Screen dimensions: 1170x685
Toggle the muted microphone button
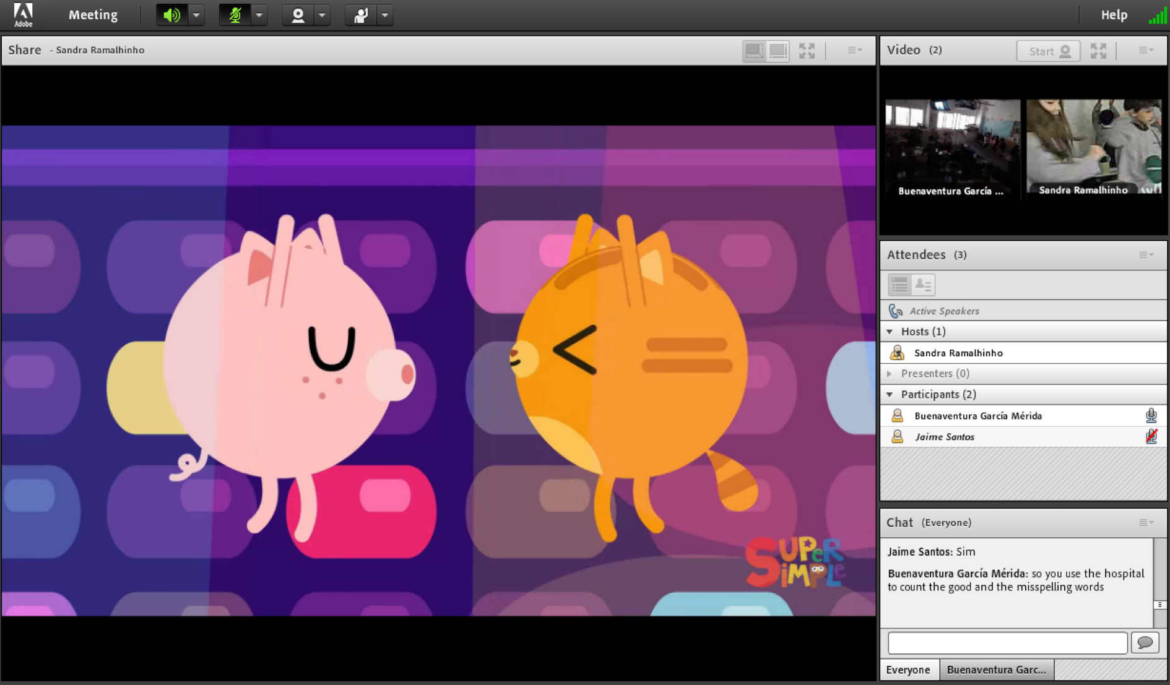(235, 15)
